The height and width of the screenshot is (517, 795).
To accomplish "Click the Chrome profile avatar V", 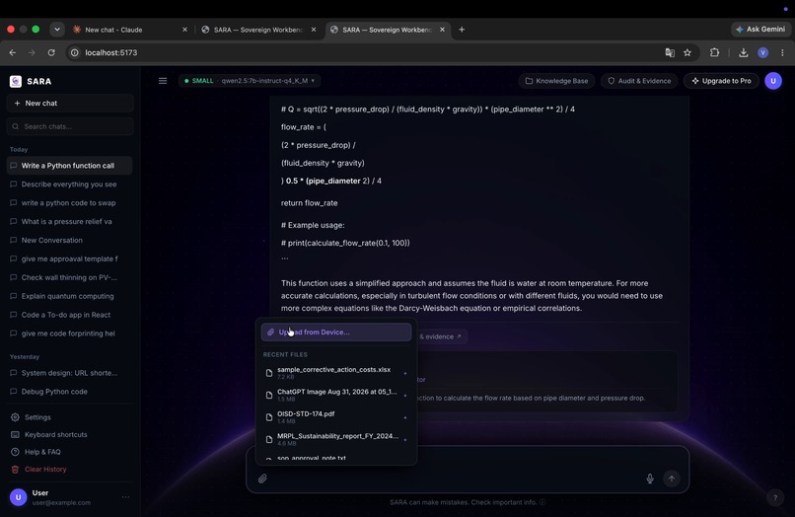I will 762,52.
